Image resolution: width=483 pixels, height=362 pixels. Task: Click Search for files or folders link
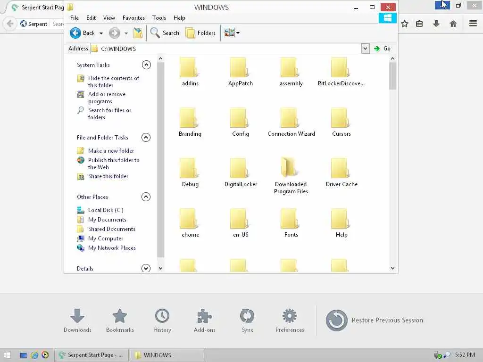tap(109, 114)
